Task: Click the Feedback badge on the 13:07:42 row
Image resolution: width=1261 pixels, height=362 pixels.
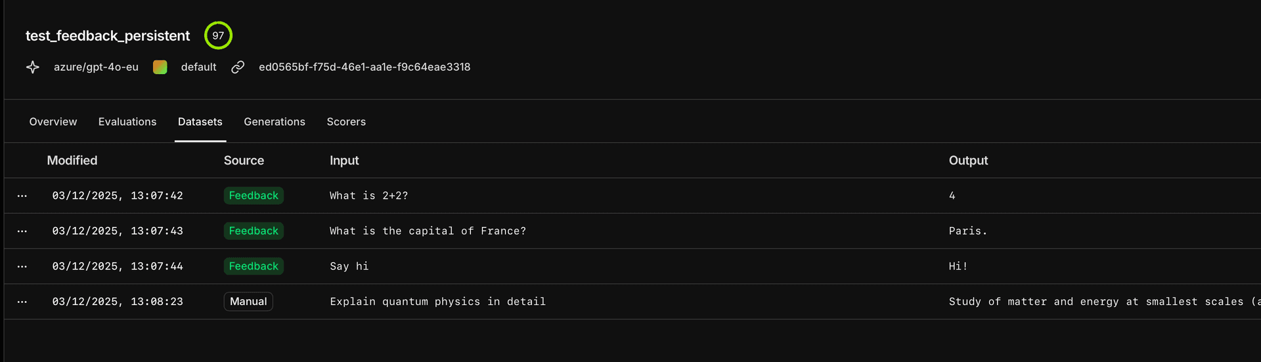Action: 254,195
